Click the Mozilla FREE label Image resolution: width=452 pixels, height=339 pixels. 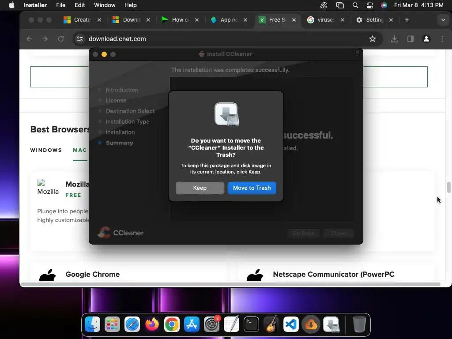[x=74, y=195]
